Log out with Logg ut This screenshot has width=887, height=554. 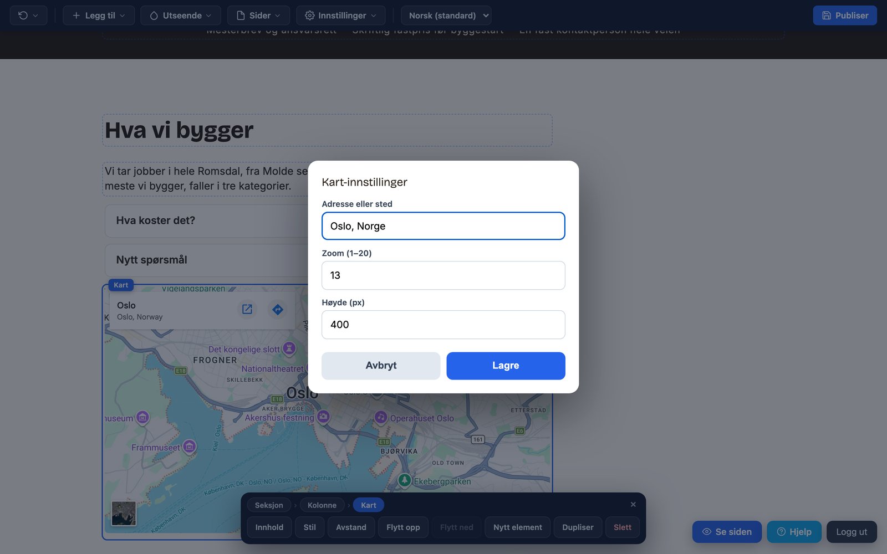[852, 532]
